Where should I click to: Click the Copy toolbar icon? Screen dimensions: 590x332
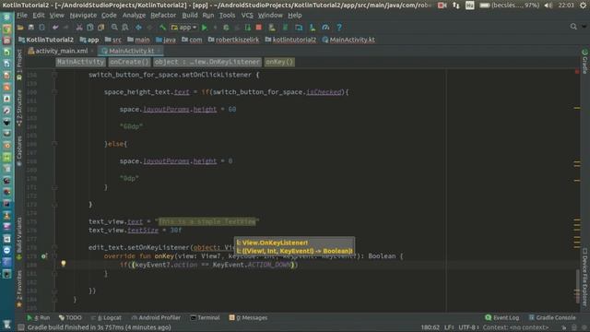[90, 28]
